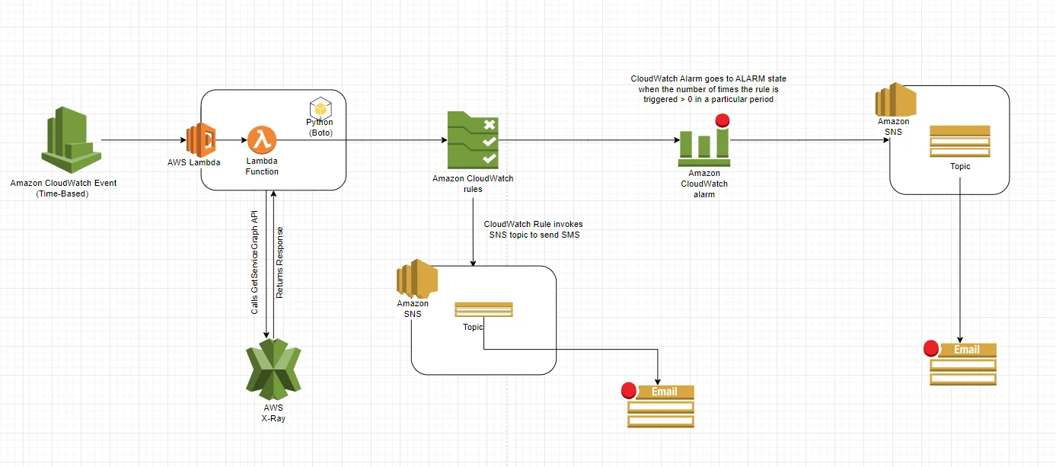Click the red dot on the CloudWatch alarm

tap(721, 120)
